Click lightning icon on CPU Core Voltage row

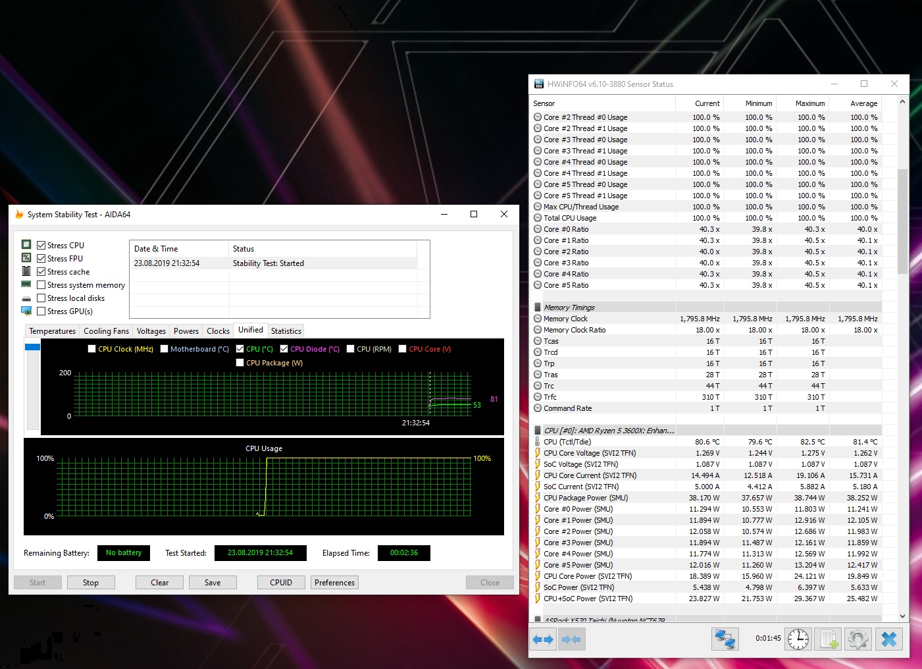pos(538,453)
